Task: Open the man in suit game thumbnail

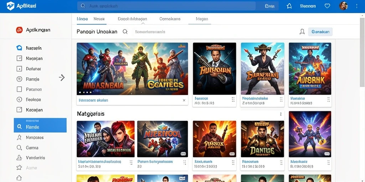Action: [214, 69]
